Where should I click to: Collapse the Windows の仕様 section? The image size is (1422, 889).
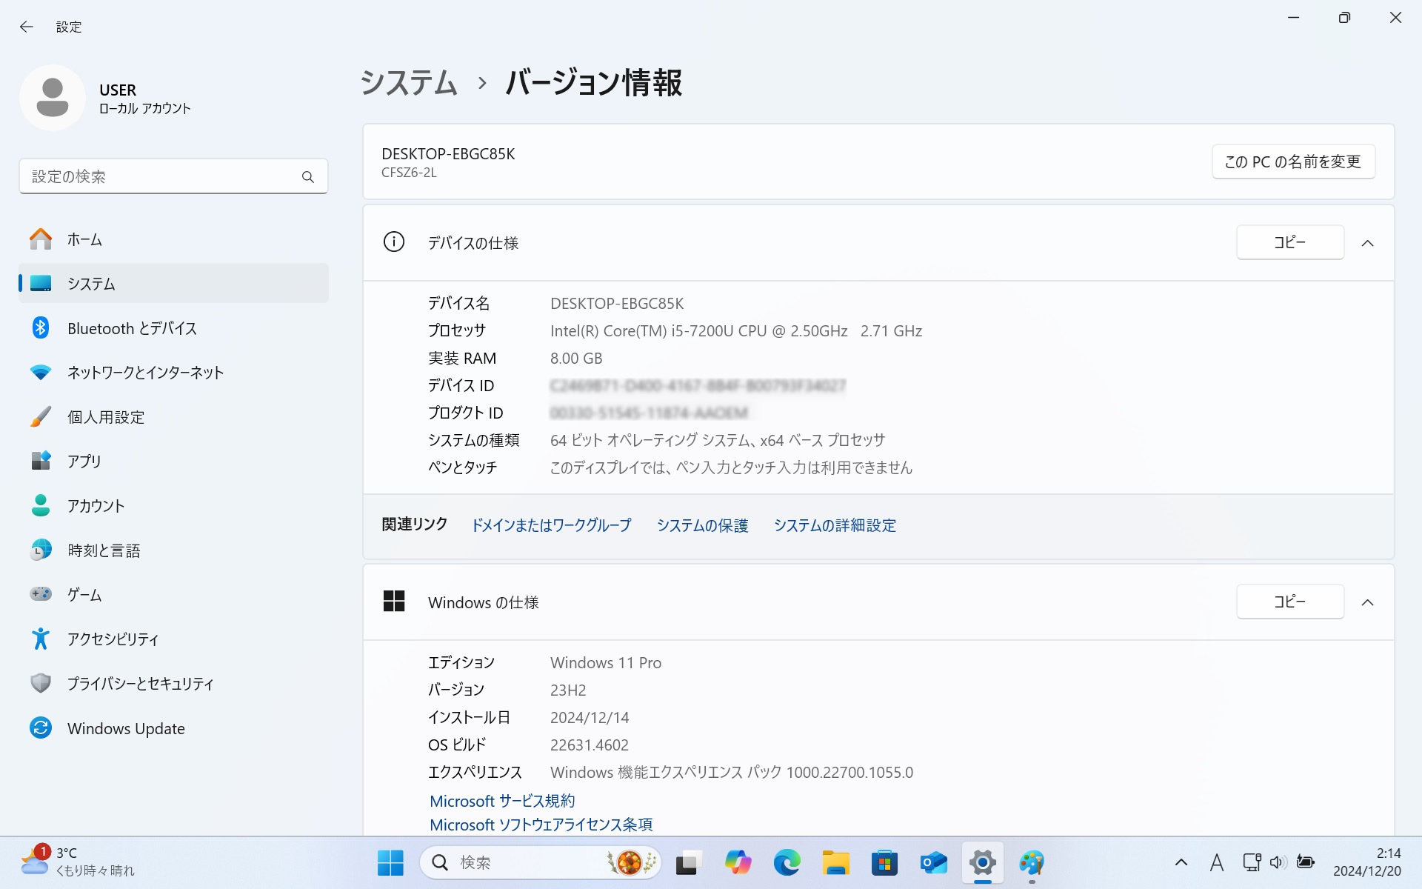[x=1367, y=602]
